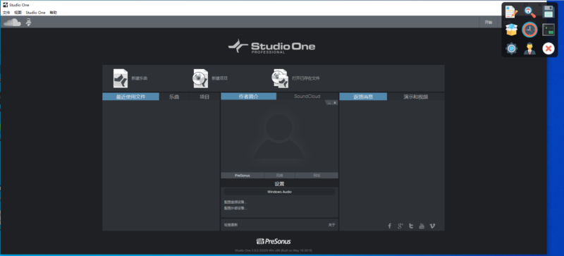The width and height of the screenshot is (564, 256).
Task: Click the gear with globe overlay icon
Action: 511,48
